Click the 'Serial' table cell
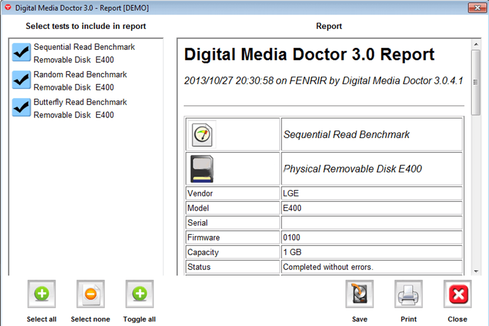This screenshot has height=326, width=489. point(233,223)
